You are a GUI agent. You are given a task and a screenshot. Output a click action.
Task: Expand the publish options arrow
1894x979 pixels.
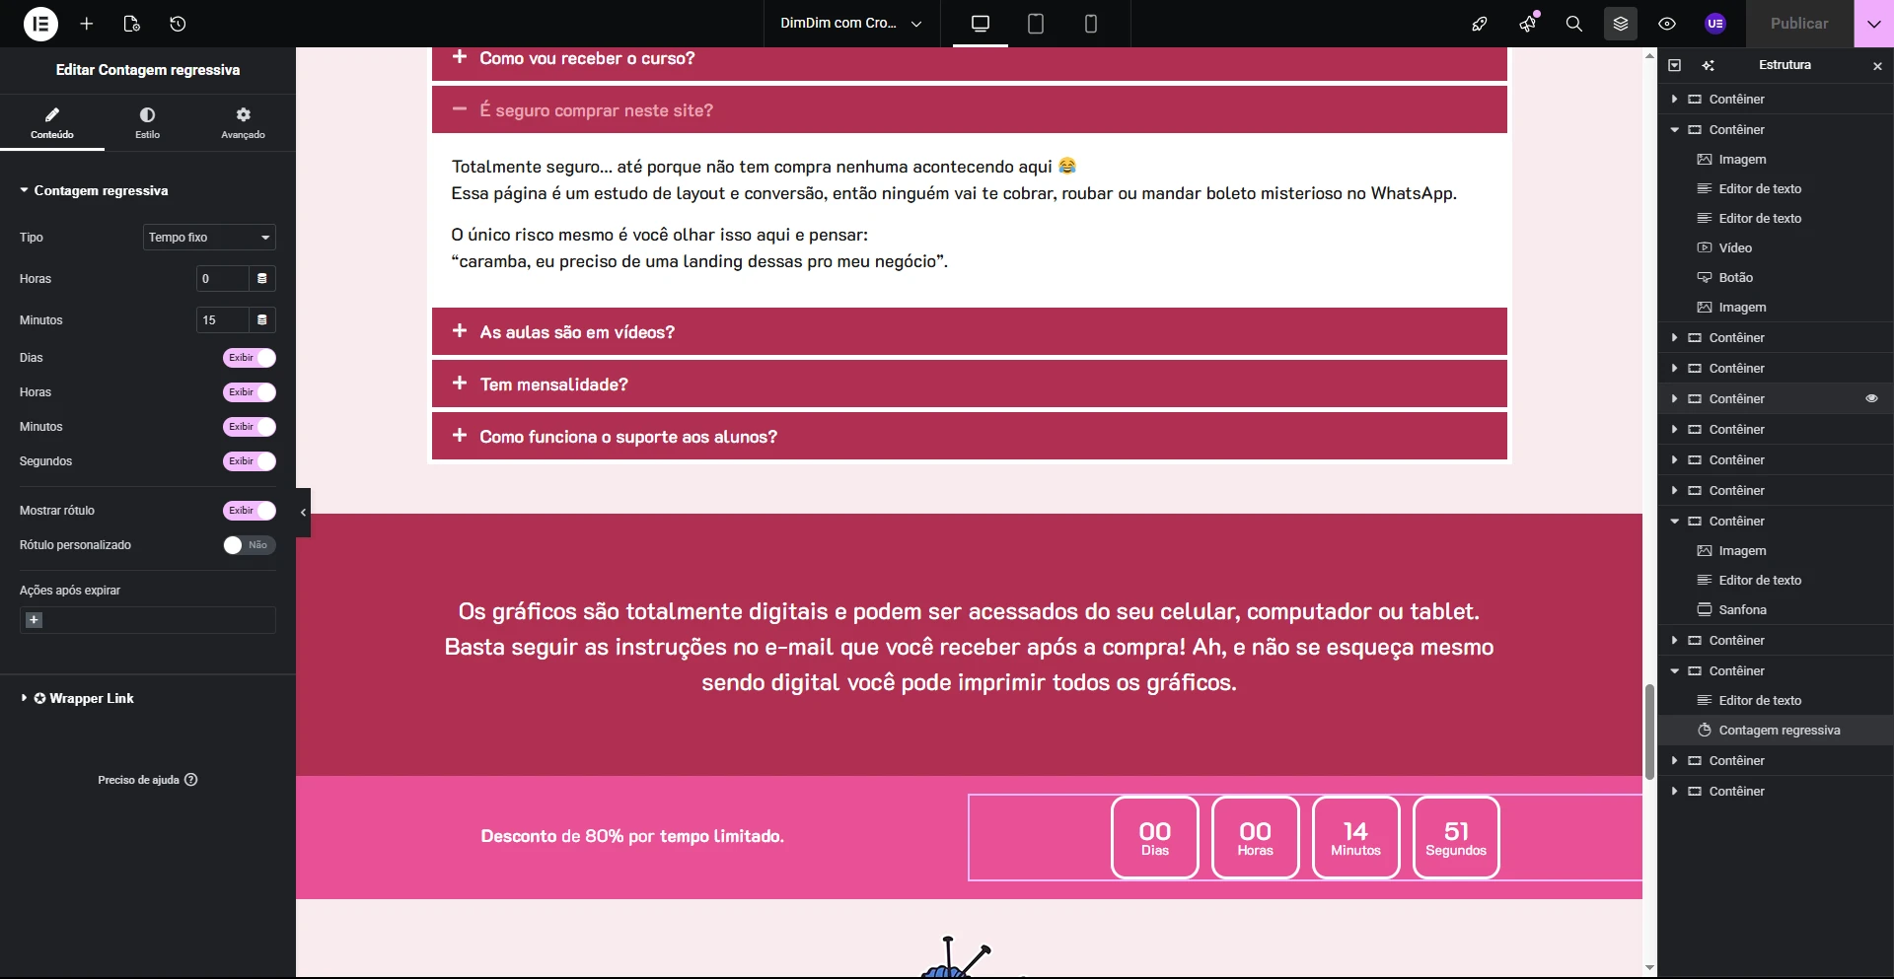(x=1873, y=24)
